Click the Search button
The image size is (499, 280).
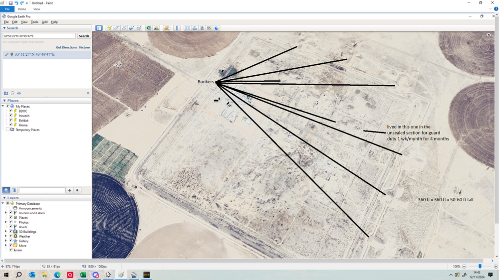(84, 36)
